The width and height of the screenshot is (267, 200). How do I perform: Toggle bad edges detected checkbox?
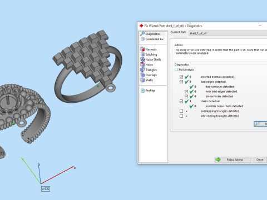(x=181, y=82)
